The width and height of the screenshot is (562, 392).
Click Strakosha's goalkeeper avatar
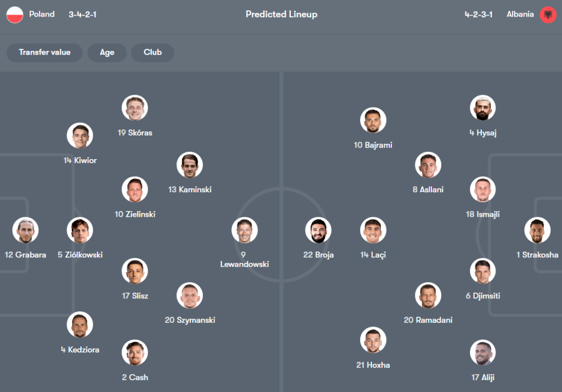[537, 230]
